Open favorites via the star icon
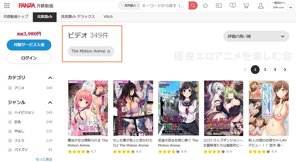 [205, 6]
